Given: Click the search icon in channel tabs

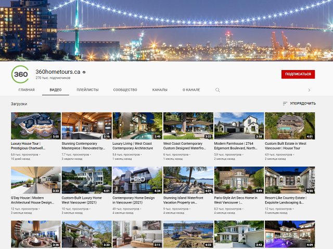Looking at the screenshot, I should tap(217, 90).
